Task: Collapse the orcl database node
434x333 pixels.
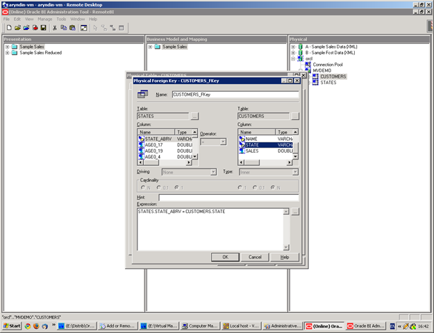Action: (294, 59)
